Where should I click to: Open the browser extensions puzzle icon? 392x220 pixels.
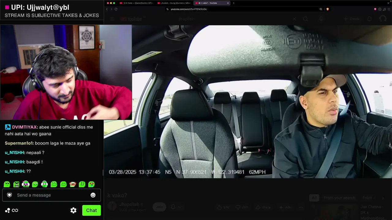point(380,9)
